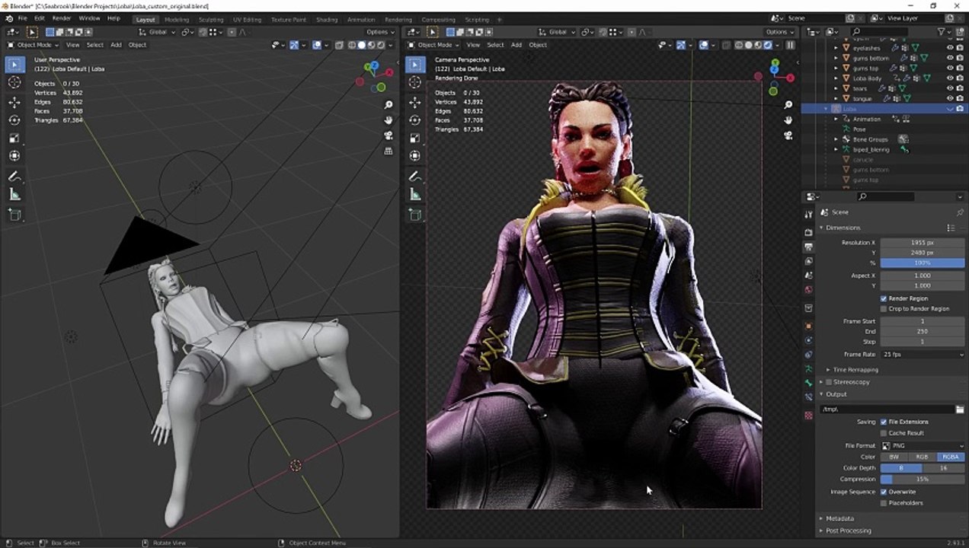Open Texture properties tab checker icon

[x=808, y=416]
